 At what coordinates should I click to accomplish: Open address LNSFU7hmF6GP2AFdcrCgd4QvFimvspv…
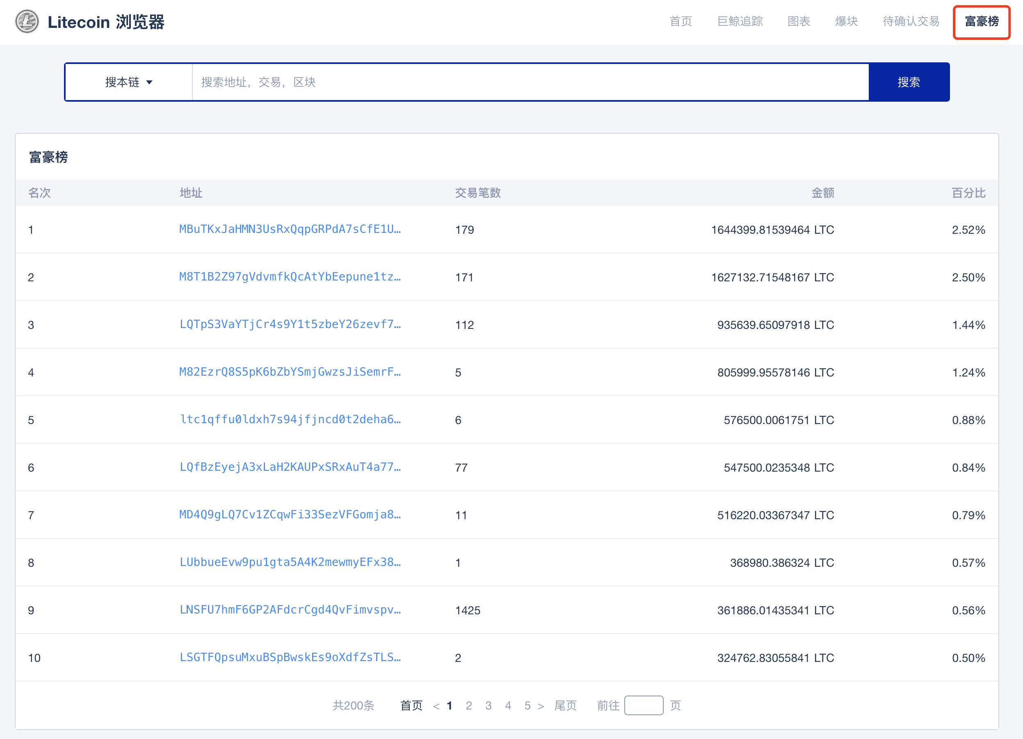(x=290, y=609)
